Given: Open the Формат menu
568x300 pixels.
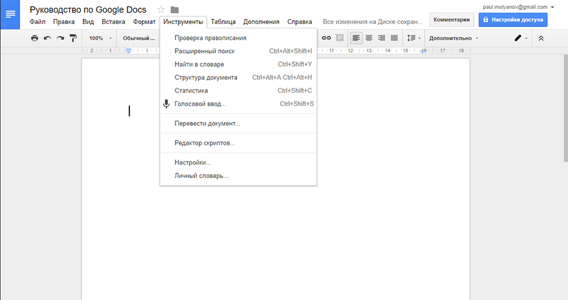Looking at the screenshot, I should click(144, 21).
